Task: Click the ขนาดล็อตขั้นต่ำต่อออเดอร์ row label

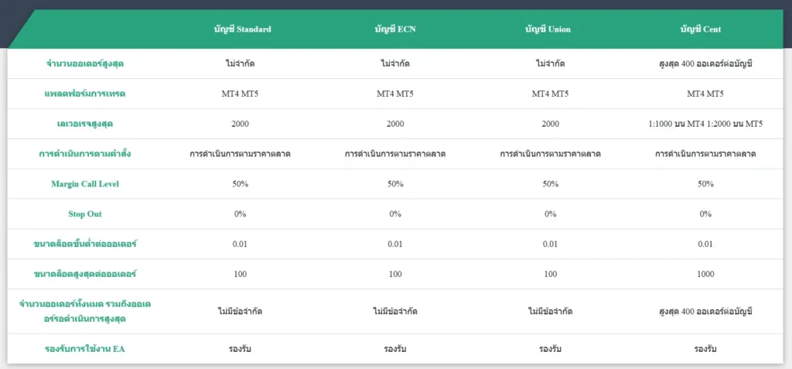Action: click(85, 244)
